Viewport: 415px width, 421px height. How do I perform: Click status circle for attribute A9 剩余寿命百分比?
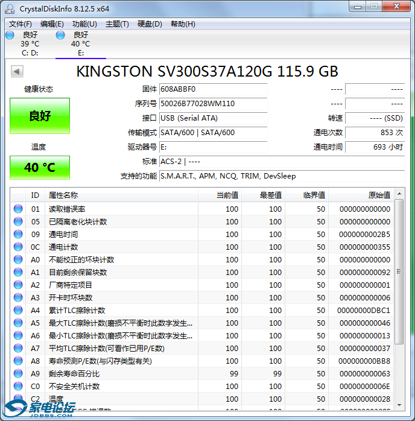pos(18,373)
